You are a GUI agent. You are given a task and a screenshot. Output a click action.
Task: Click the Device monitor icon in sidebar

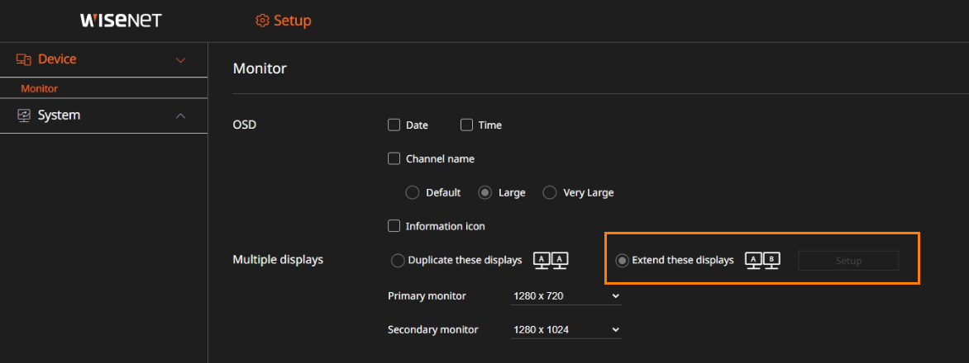(24, 59)
